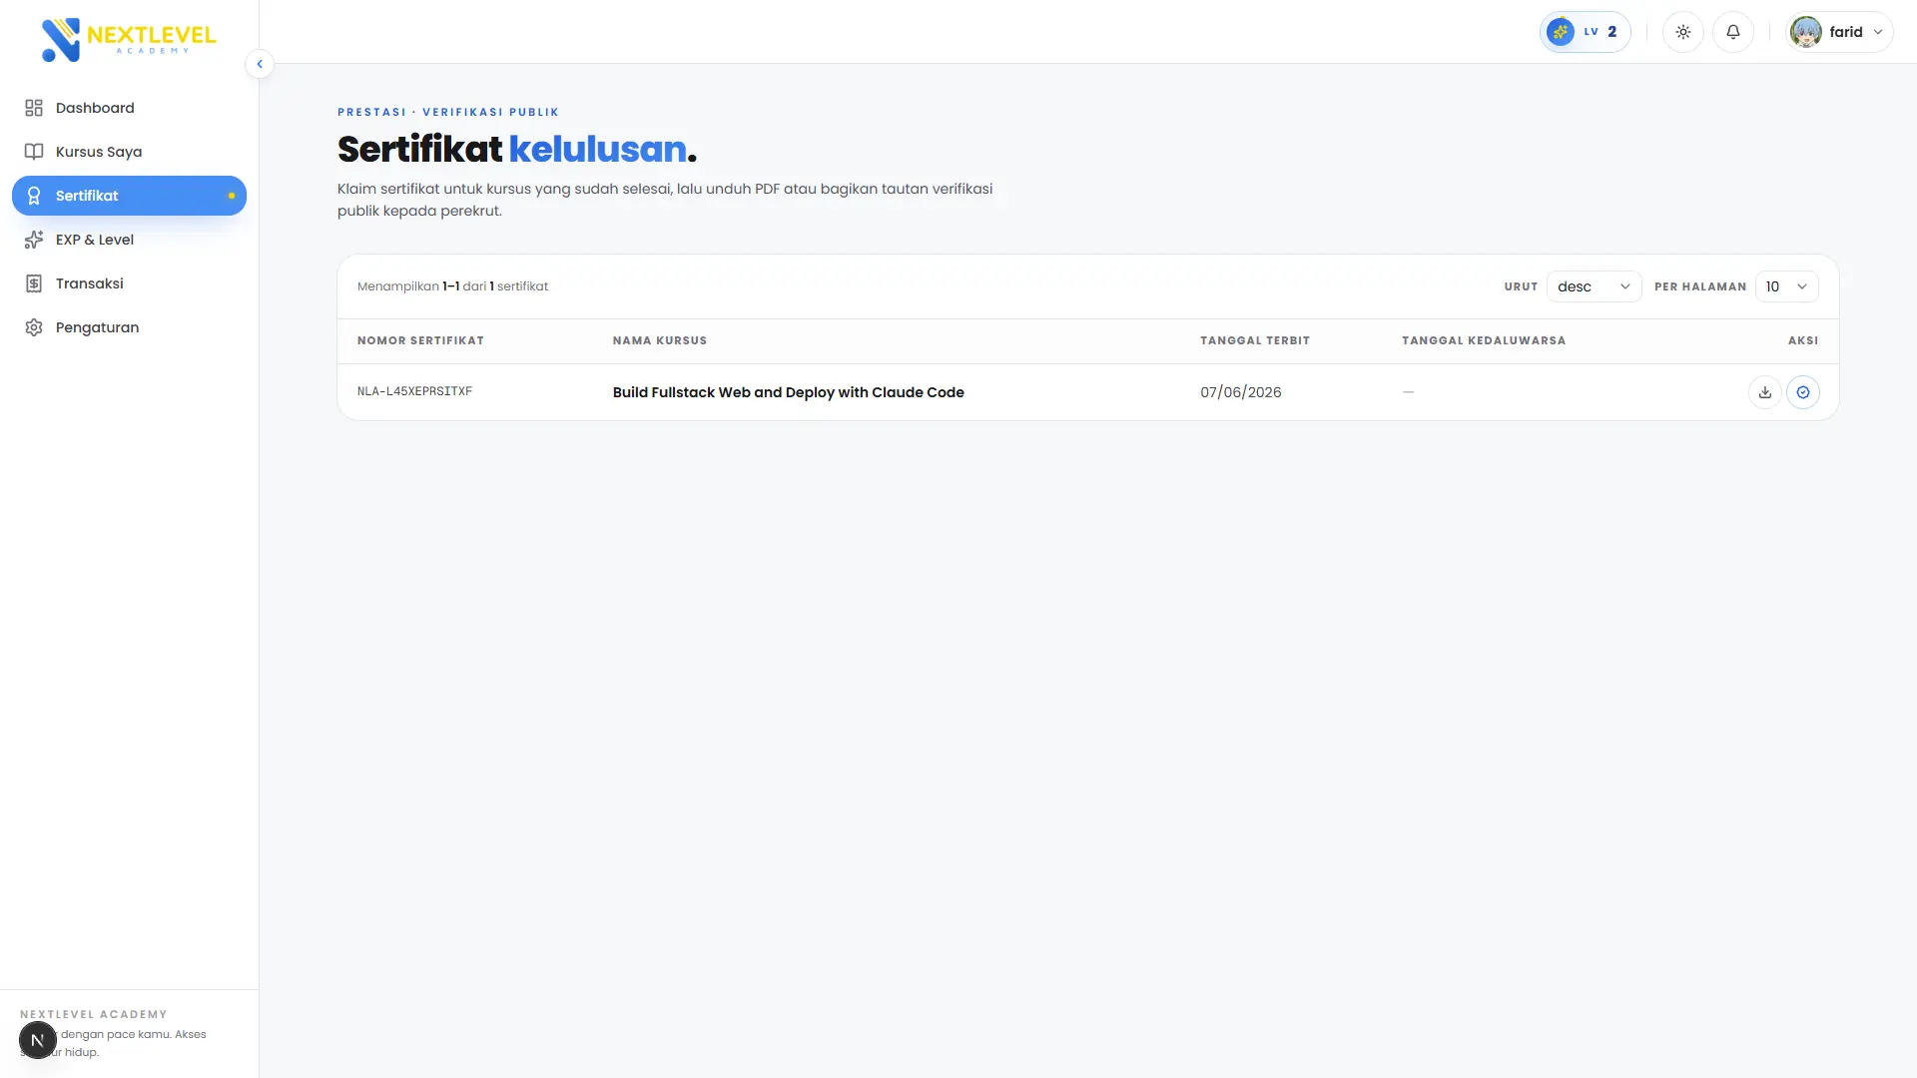This screenshot has width=1917, height=1078.
Task: Open the farid user menu
Action: coord(1839,32)
